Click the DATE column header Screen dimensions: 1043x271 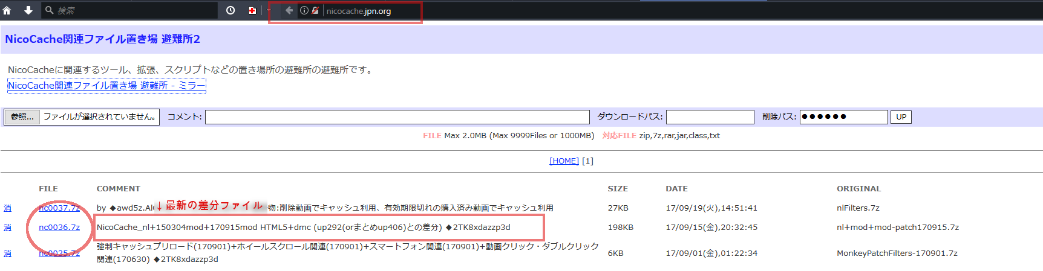point(676,188)
